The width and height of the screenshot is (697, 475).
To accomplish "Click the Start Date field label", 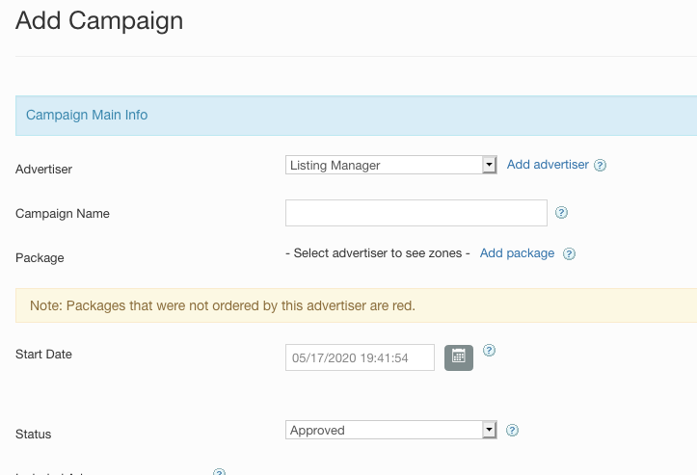I will [44, 355].
